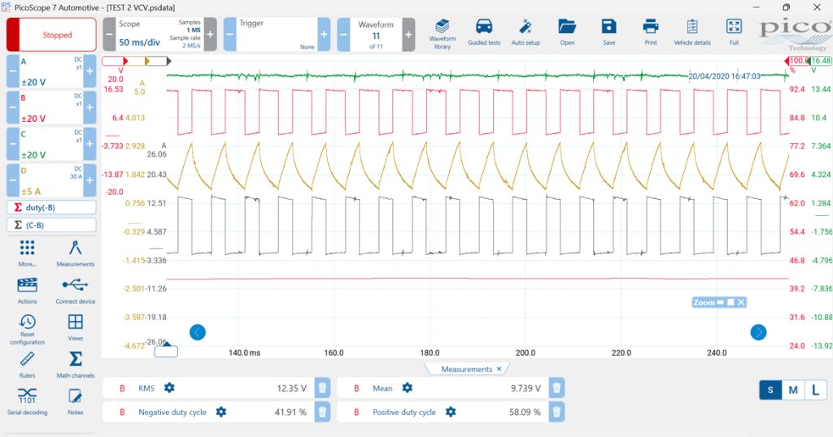Open settings gear for Mean measurement
The image size is (833, 437).
pos(408,387)
